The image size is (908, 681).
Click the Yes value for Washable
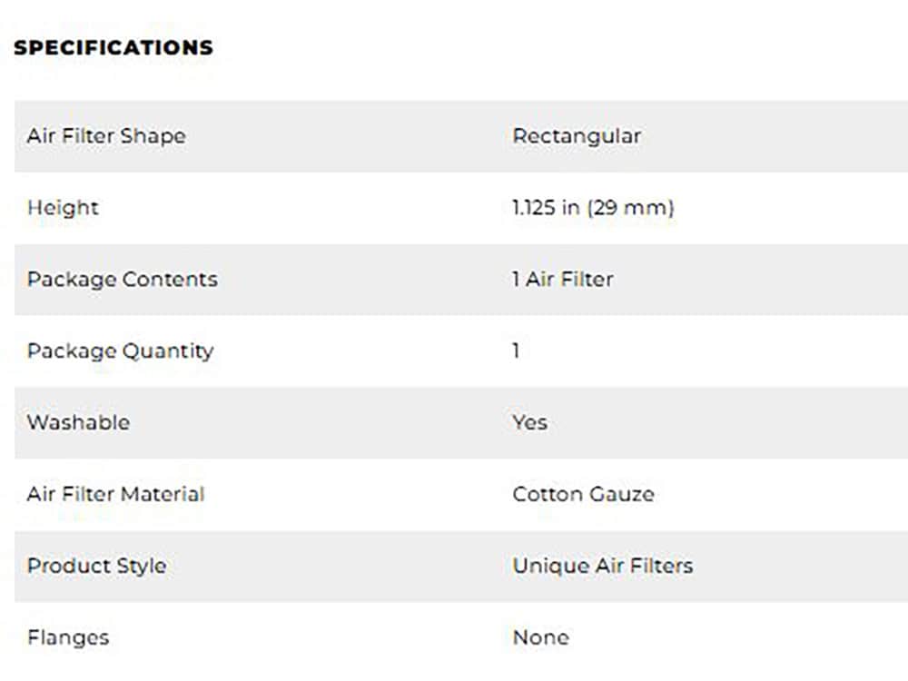[530, 422]
